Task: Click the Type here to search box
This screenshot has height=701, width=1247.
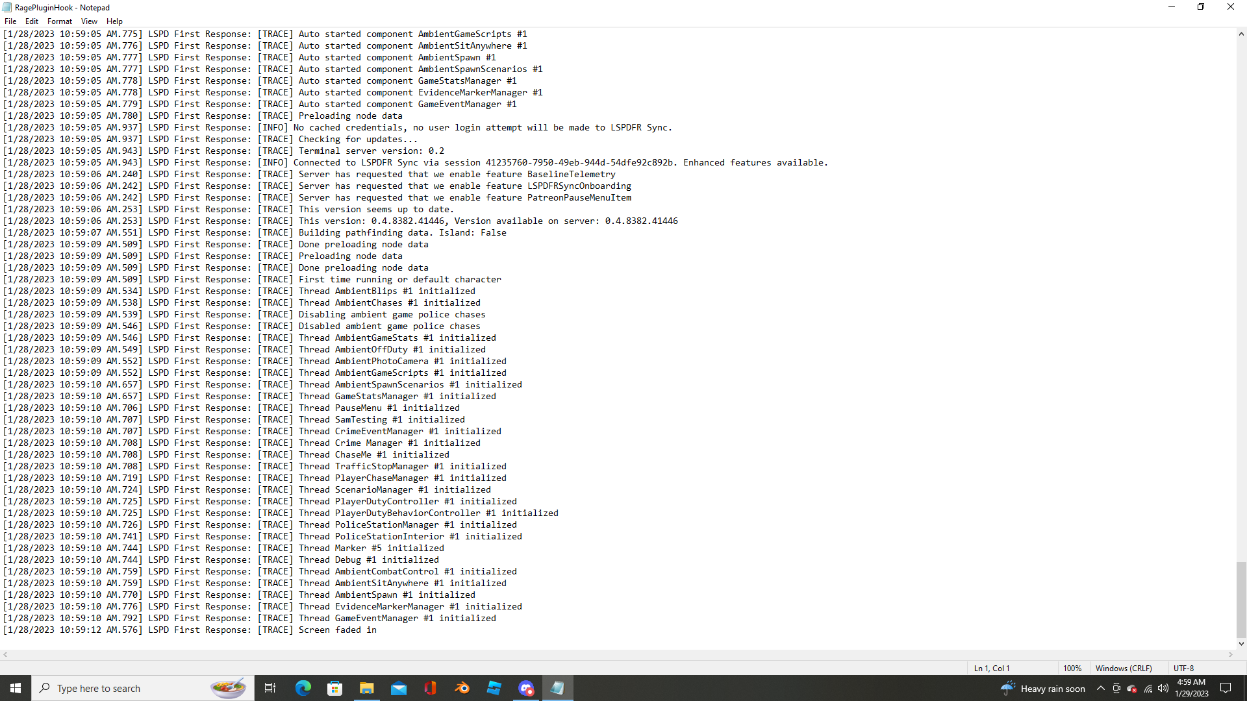Action: point(130,688)
